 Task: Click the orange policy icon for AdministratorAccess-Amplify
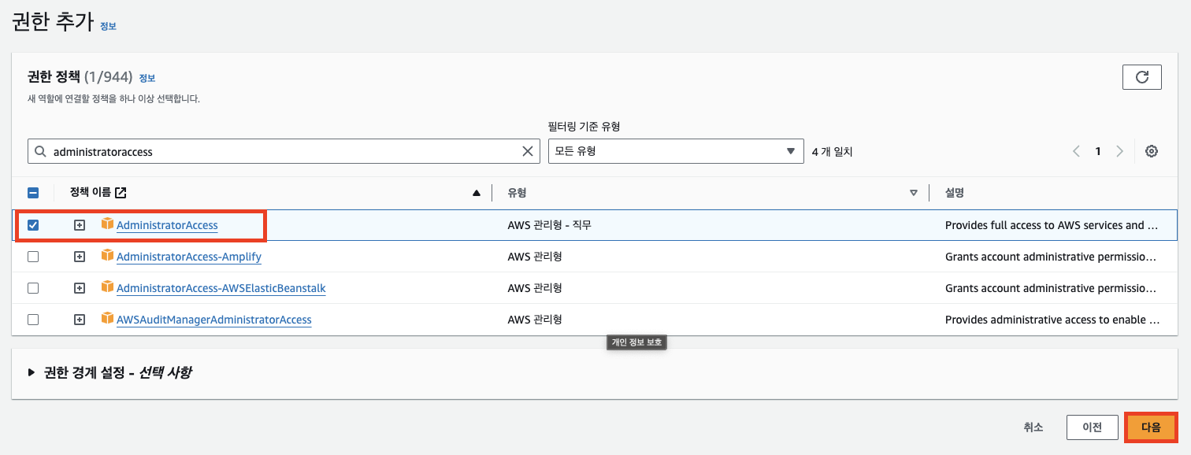pos(108,256)
